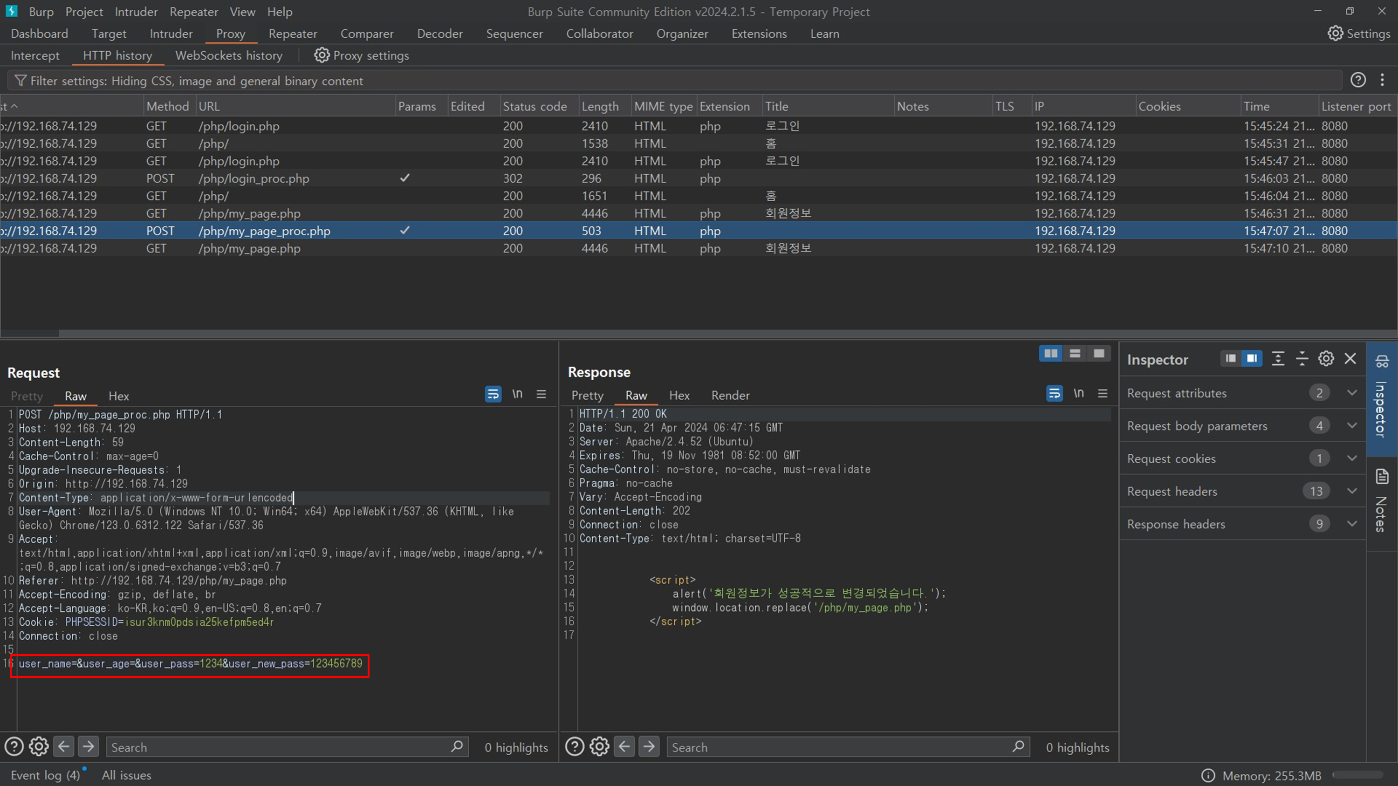
Task: Go to previous match in Response search
Action: (x=624, y=747)
